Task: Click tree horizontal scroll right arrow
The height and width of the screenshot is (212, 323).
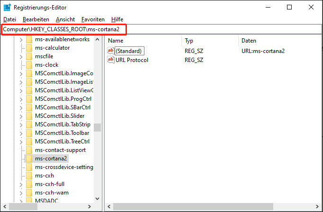Action: tap(90, 206)
